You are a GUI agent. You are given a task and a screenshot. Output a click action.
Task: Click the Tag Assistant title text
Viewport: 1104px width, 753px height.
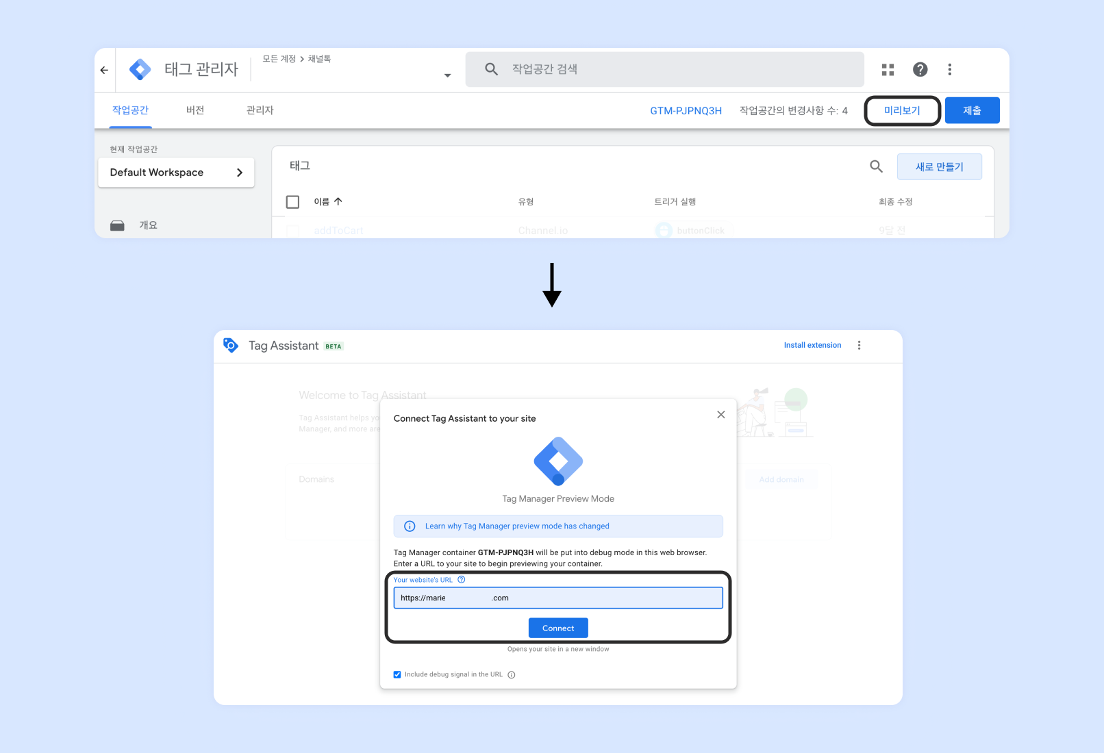(284, 346)
